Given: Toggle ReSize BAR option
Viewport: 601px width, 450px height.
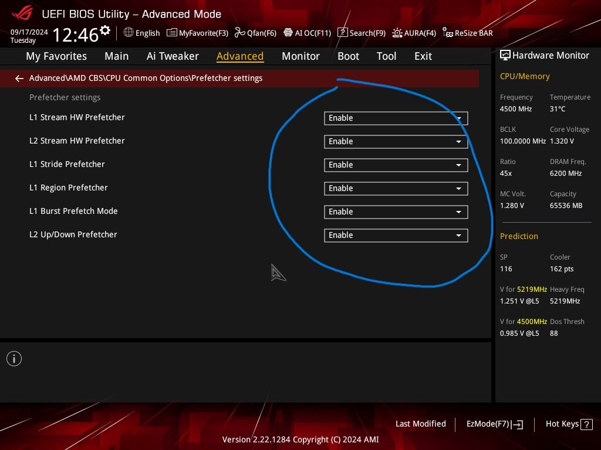Looking at the screenshot, I should (468, 33).
